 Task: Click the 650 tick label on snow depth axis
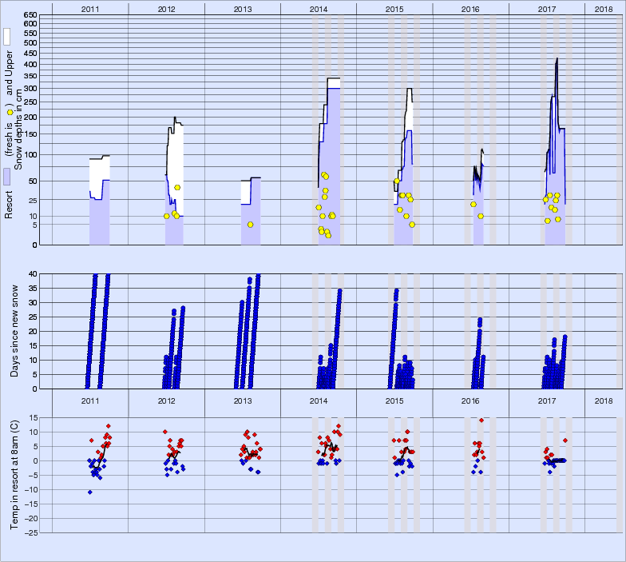[29, 16]
